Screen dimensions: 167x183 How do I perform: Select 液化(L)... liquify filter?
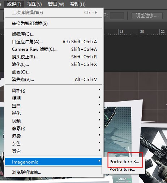coord(54,64)
